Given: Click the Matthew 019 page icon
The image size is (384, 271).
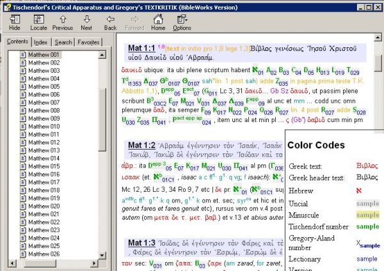Looking at the screenshot, I should pos(23,198).
